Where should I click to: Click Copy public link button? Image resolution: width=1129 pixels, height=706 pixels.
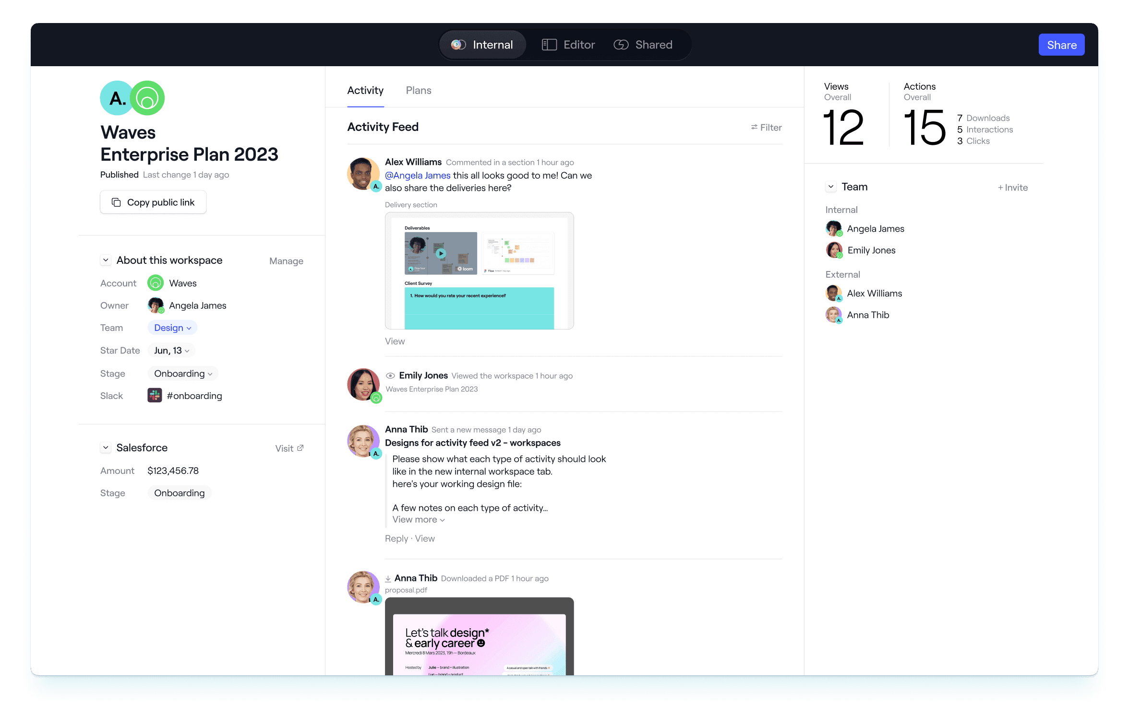[x=153, y=202]
